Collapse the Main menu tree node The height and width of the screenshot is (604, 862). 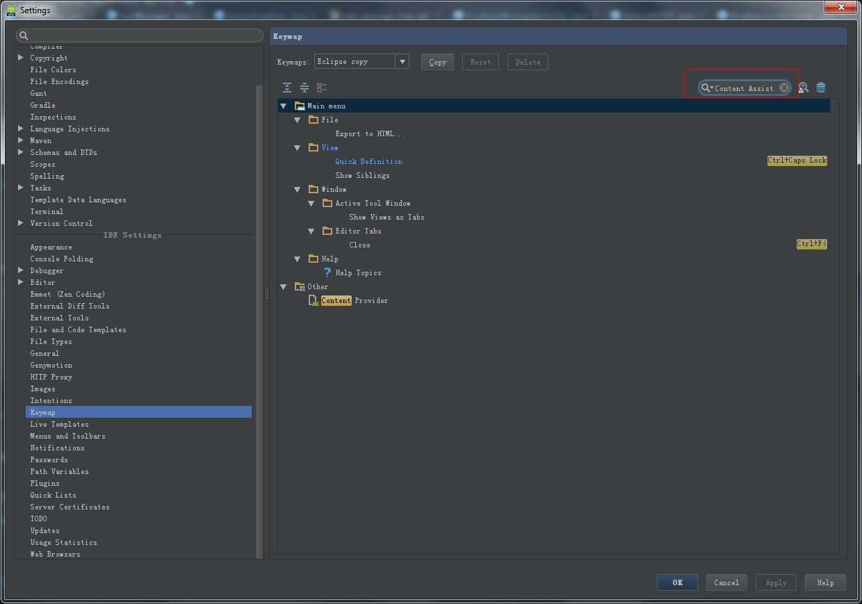coord(283,106)
